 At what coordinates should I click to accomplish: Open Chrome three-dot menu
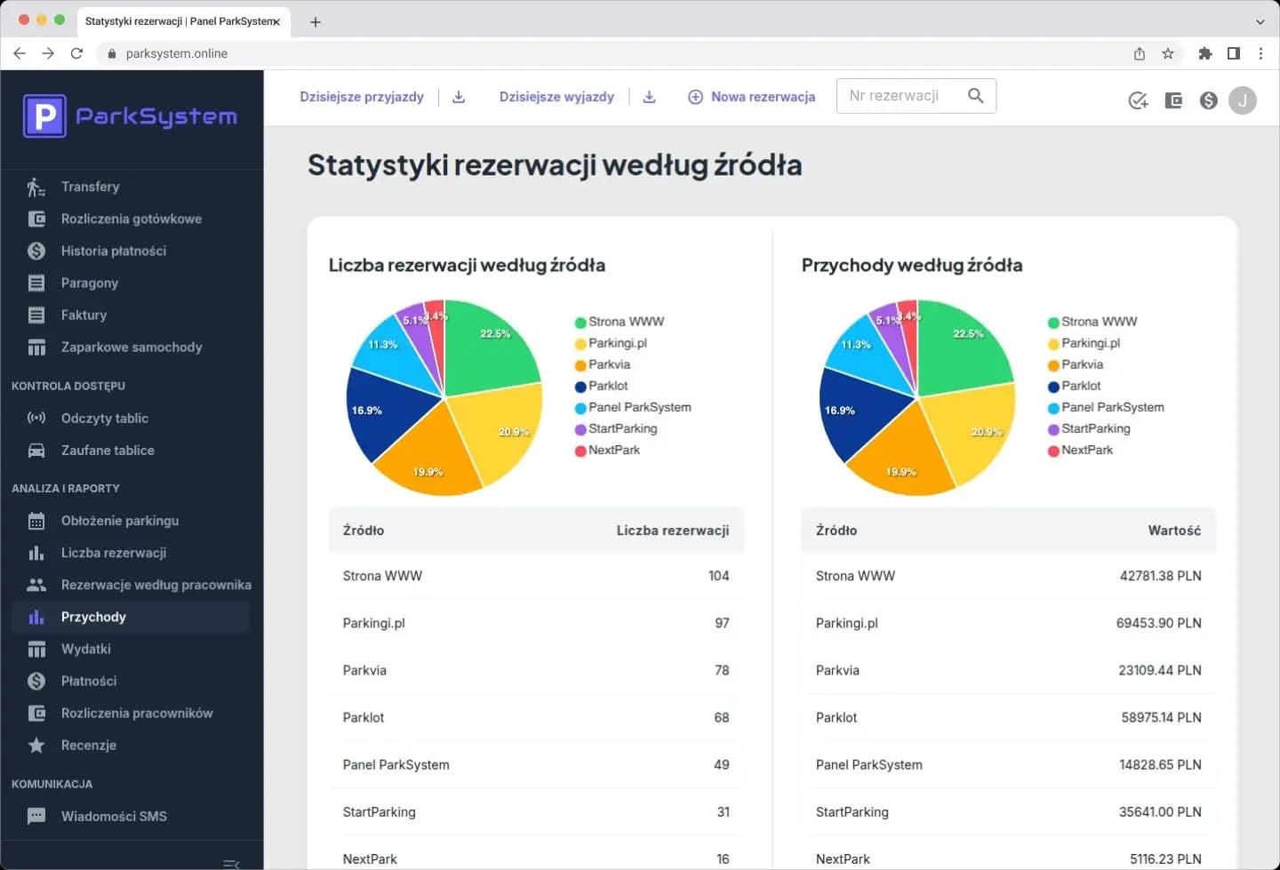[x=1260, y=53]
